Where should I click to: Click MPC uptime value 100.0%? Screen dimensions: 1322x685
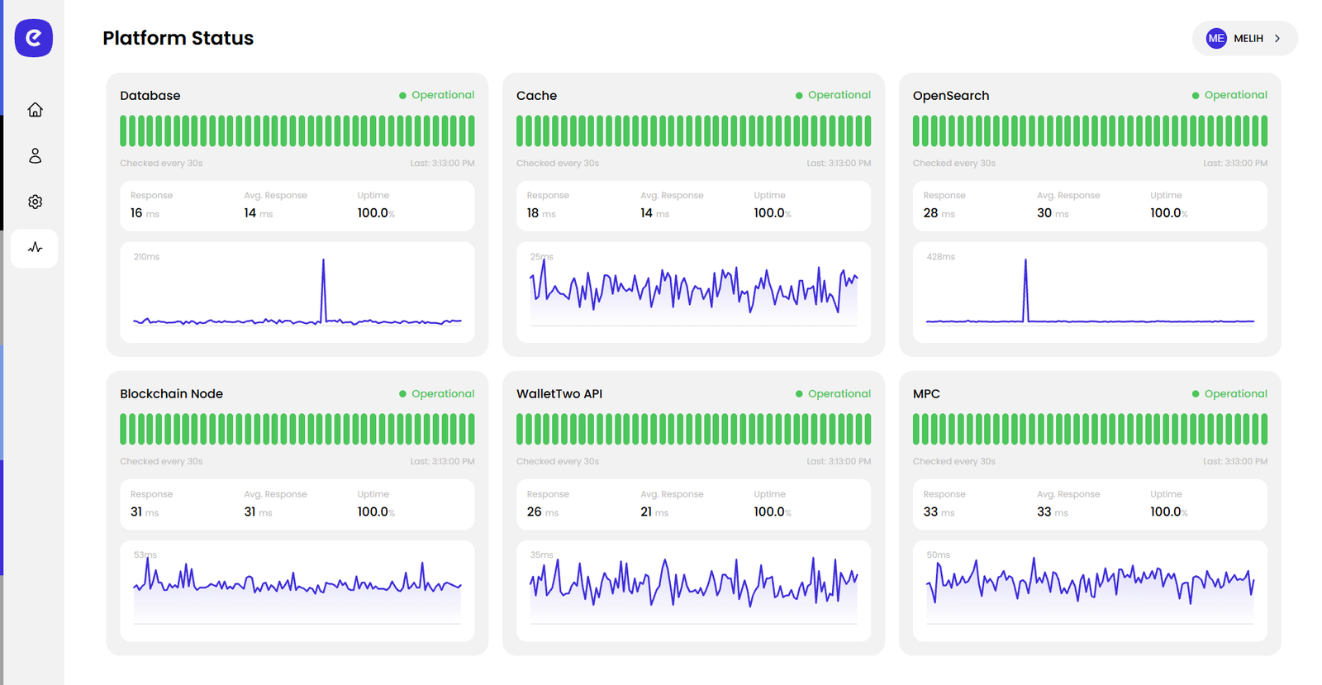click(x=1169, y=512)
